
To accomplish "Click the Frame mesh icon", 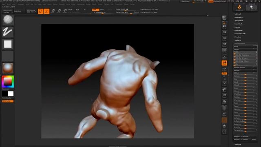I will [224, 84].
